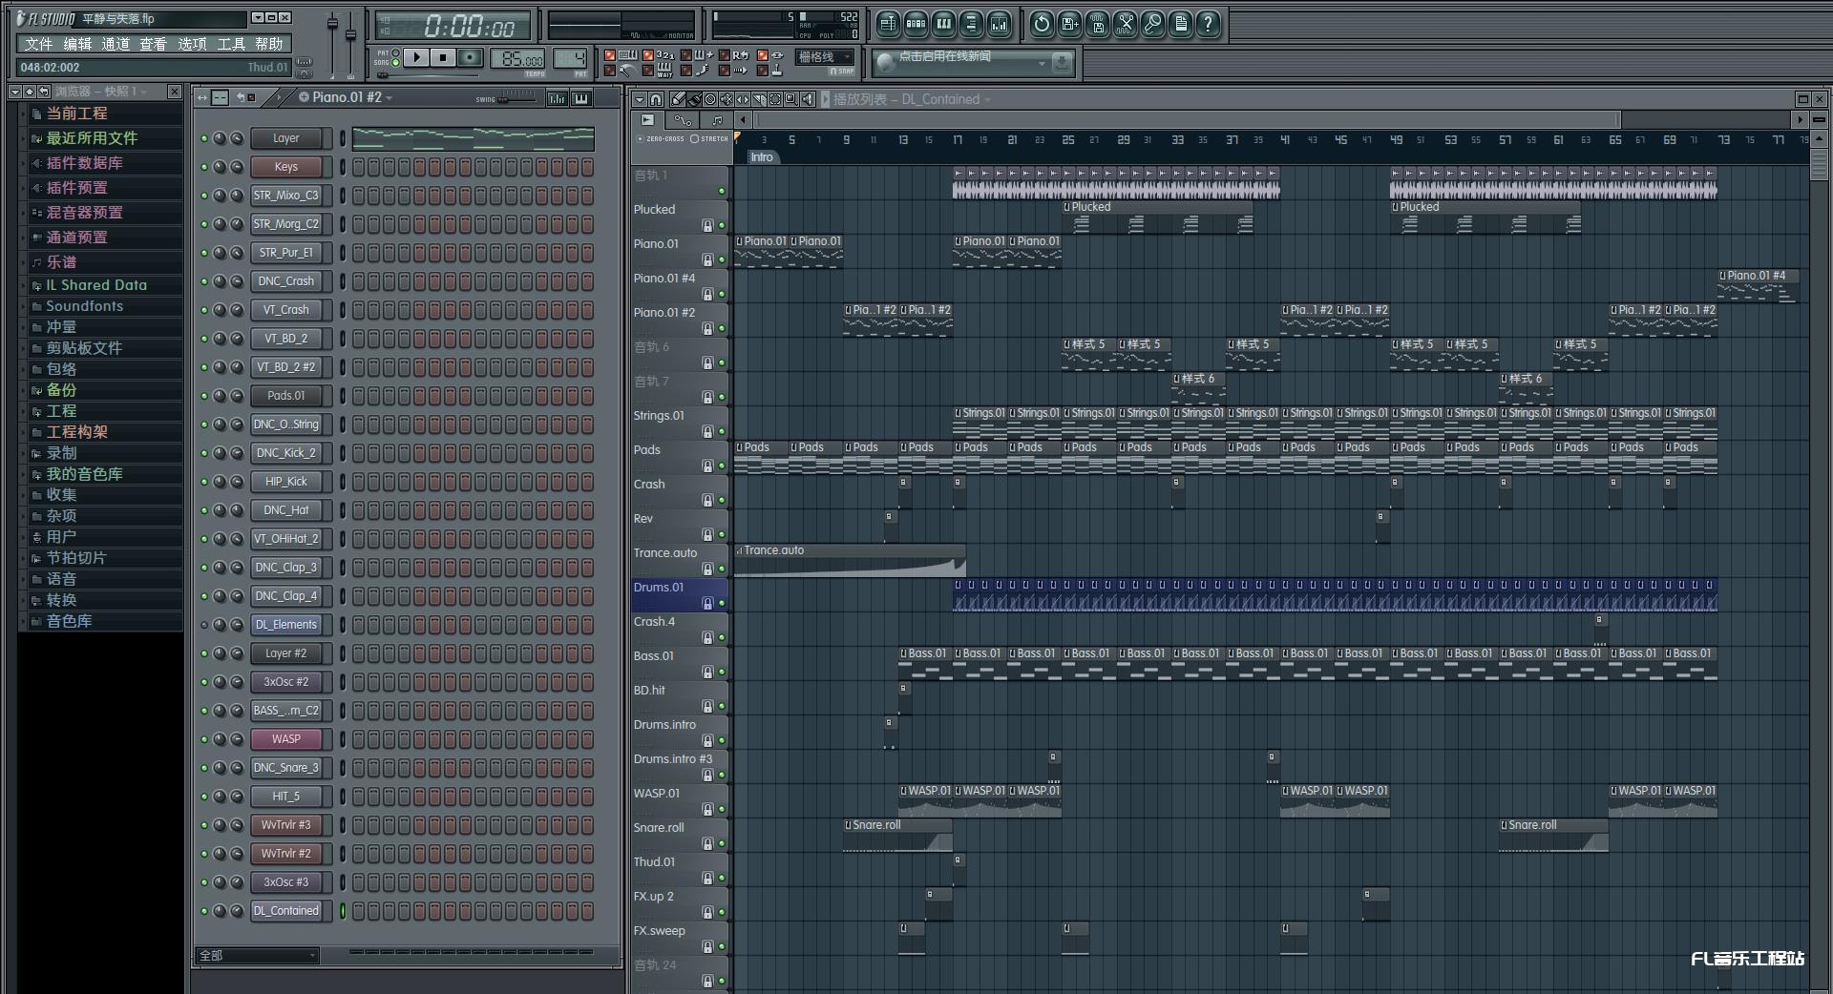This screenshot has width=1833, height=994.
Task: Open the piano roll via toolbar icon
Action: pyautogui.click(x=943, y=24)
